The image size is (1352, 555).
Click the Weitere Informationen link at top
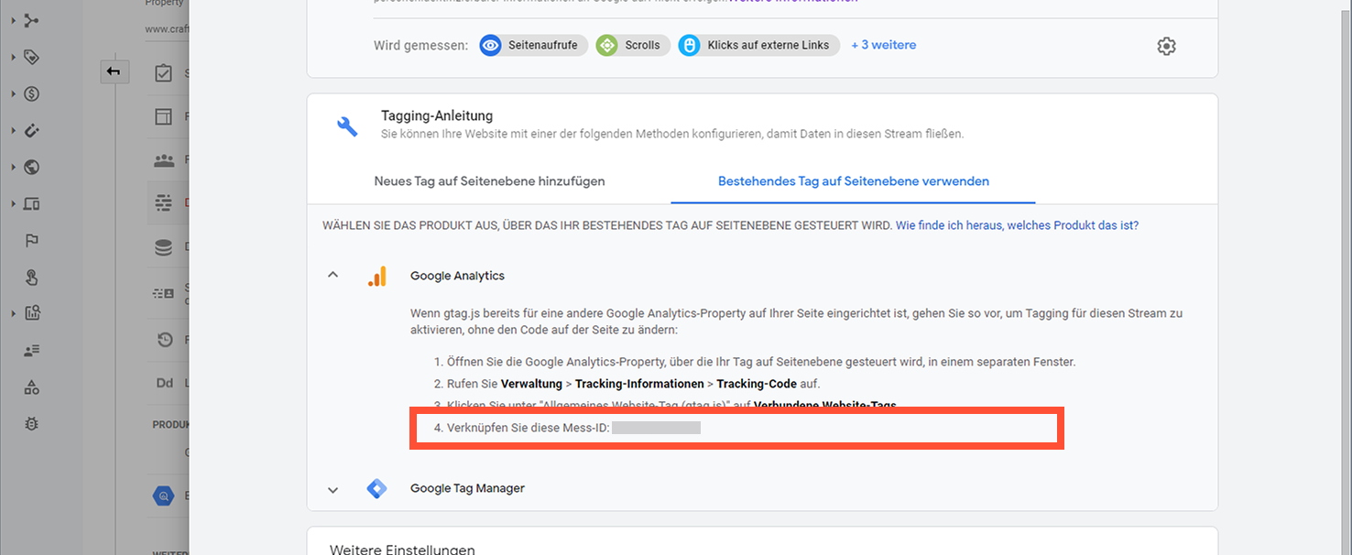(794, 2)
